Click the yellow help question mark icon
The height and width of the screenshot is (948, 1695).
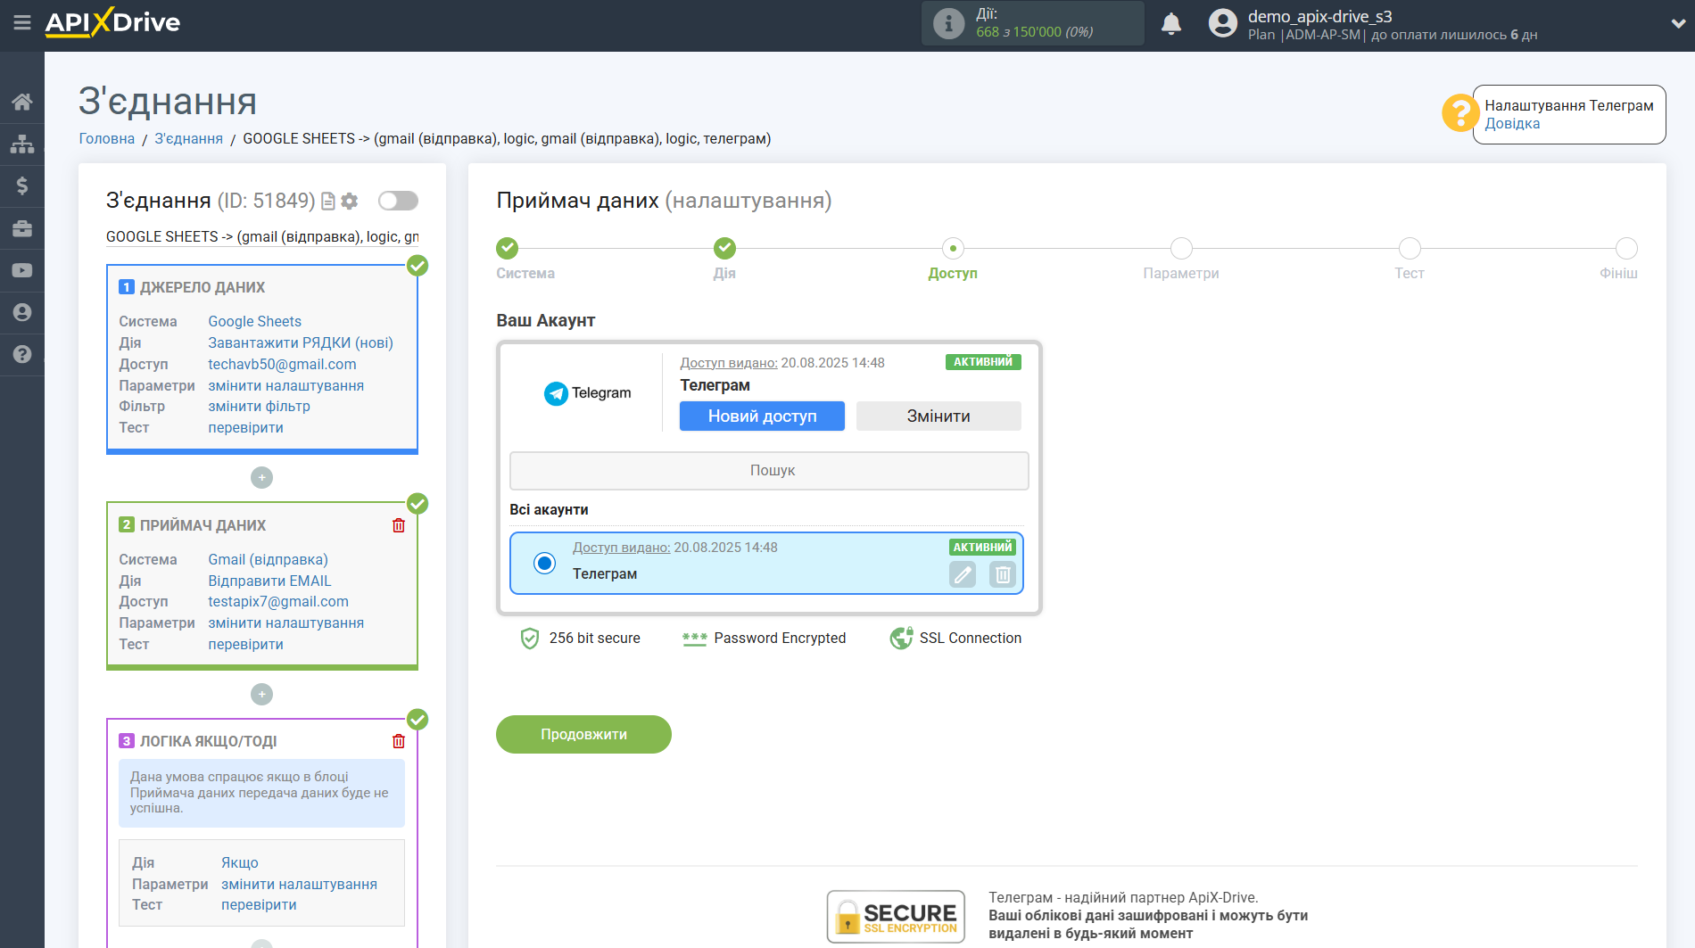pyautogui.click(x=1460, y=113)
